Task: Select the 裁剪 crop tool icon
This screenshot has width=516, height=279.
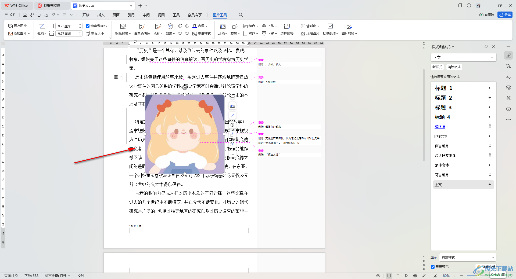Action: pyautogui.click(x=42, y=26)
